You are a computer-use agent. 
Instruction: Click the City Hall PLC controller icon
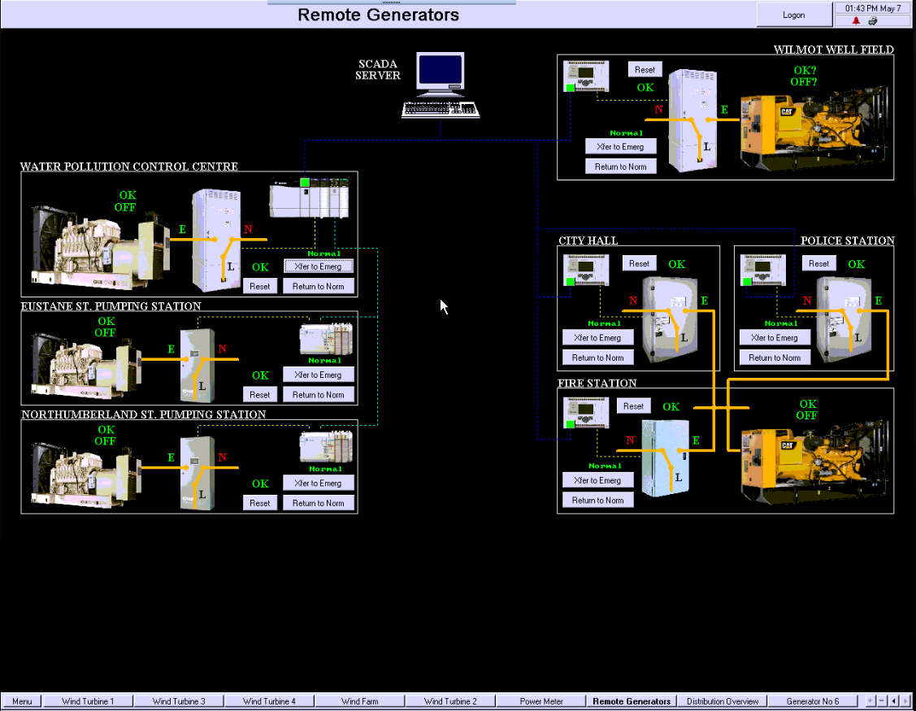(585, 268)
